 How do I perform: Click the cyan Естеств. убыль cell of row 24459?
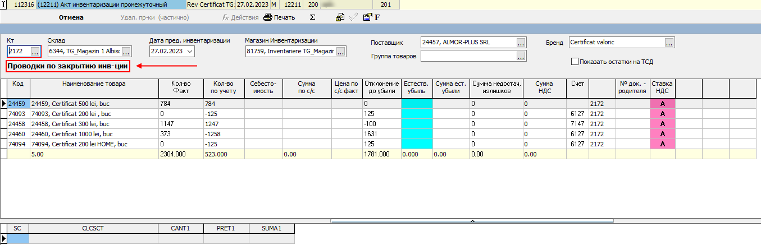[x=417, y=104]
